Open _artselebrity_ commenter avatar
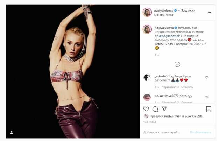Screen dimensions: 217x141 [147, 77]
